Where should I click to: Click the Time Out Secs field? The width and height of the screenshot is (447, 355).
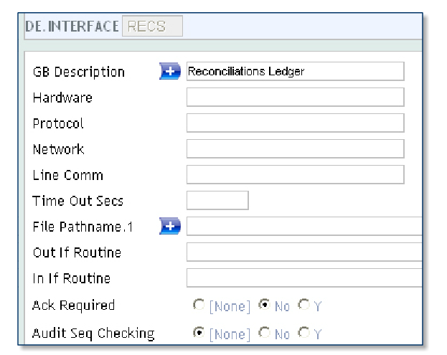coord(217,200)
